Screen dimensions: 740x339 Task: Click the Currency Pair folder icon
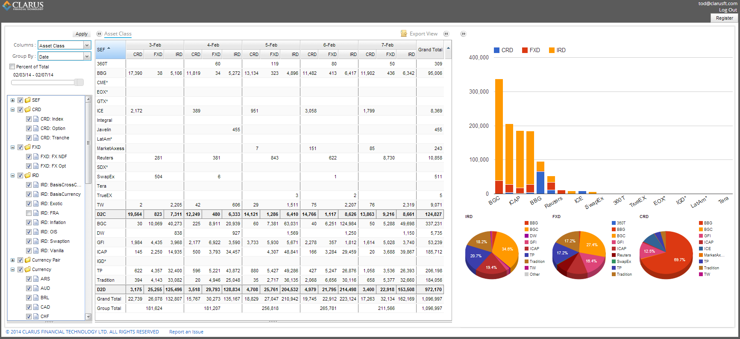28,260
